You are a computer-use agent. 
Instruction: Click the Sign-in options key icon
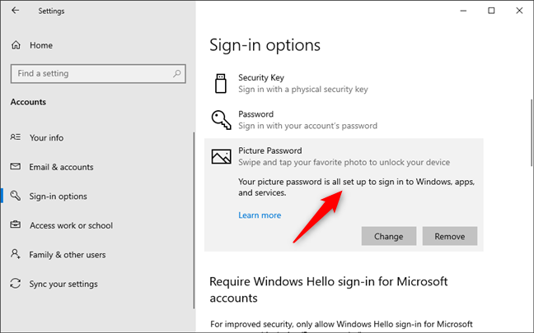click(x=16, y=196)
